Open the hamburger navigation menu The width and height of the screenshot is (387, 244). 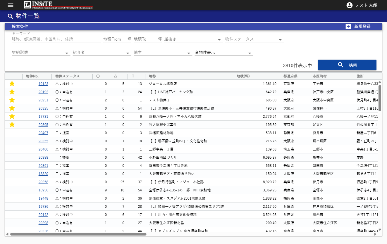pyautogui.click(x=11, y=5)
